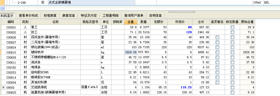280x96 pixels.
Task: Check 是否暂估 for 不锈钢带帽螺栓M14×120
Action: [217, 57]
